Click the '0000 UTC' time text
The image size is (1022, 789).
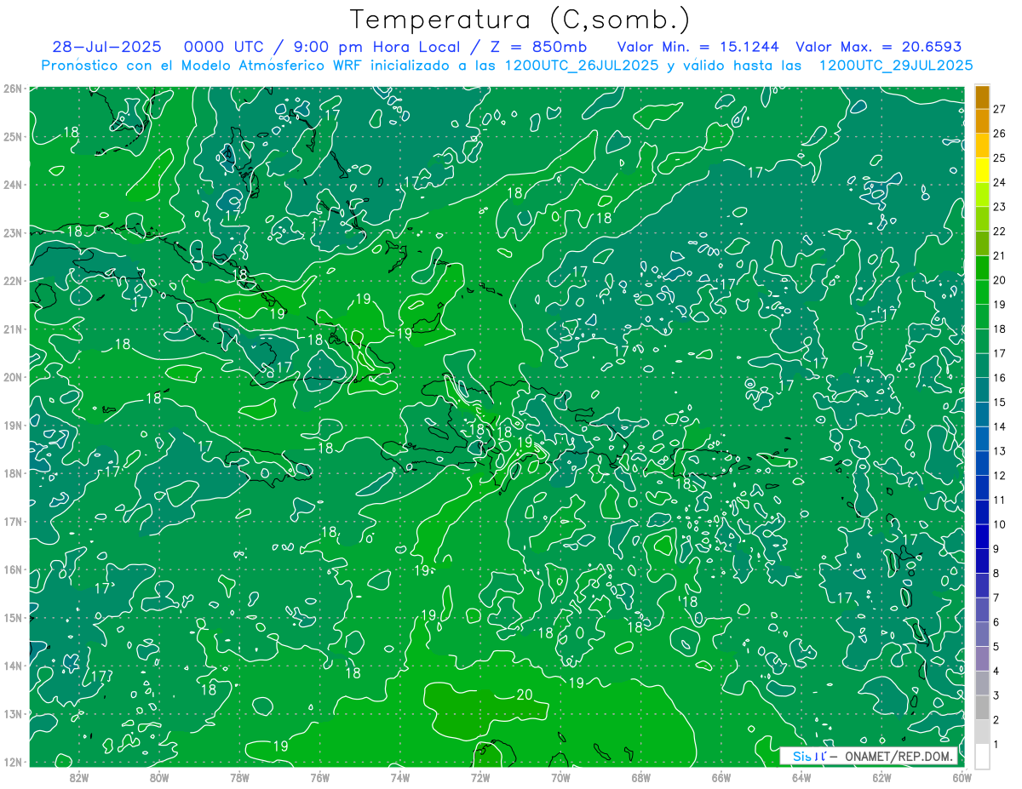tap(224, 47)
